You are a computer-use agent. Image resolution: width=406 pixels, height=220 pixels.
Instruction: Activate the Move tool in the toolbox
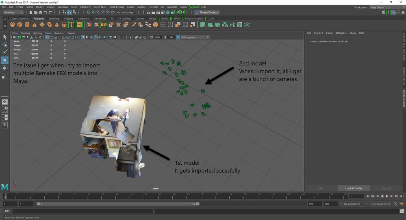point(4,60)
